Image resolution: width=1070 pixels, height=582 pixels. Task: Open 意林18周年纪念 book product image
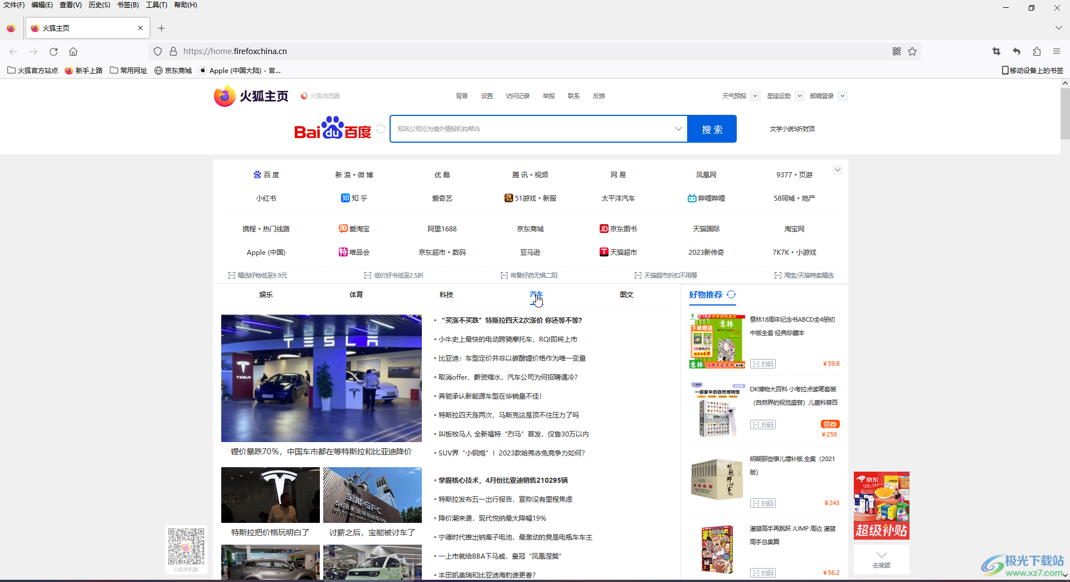click(717, 341)
